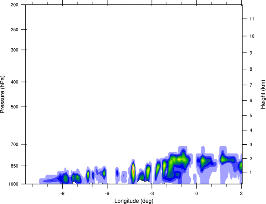Select the 200 pressure tick label
The height and width of the screenshot is (204, 266).
(14, 5)
